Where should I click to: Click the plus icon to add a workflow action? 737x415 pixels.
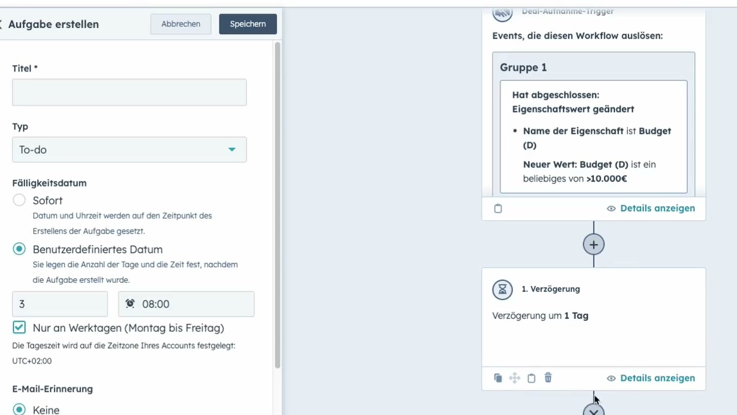(594, 244)
